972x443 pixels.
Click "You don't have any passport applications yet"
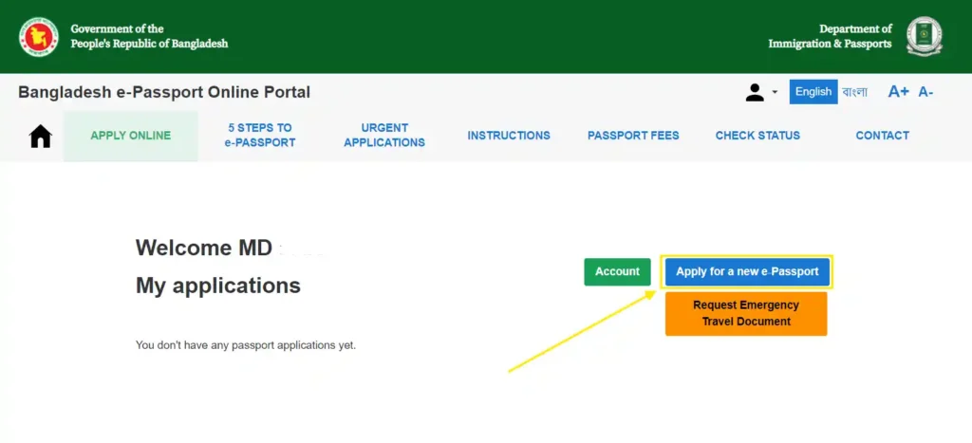coord(246,345)
